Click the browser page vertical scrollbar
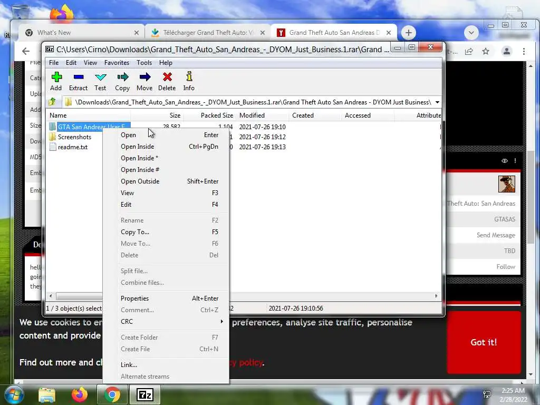The image size is (540, 405). pyautogui.click(x=531, y=196)
